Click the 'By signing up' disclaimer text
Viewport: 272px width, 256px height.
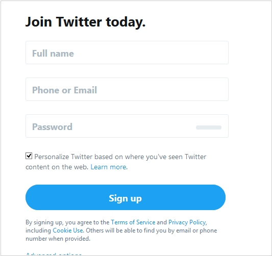pos(121,231)
